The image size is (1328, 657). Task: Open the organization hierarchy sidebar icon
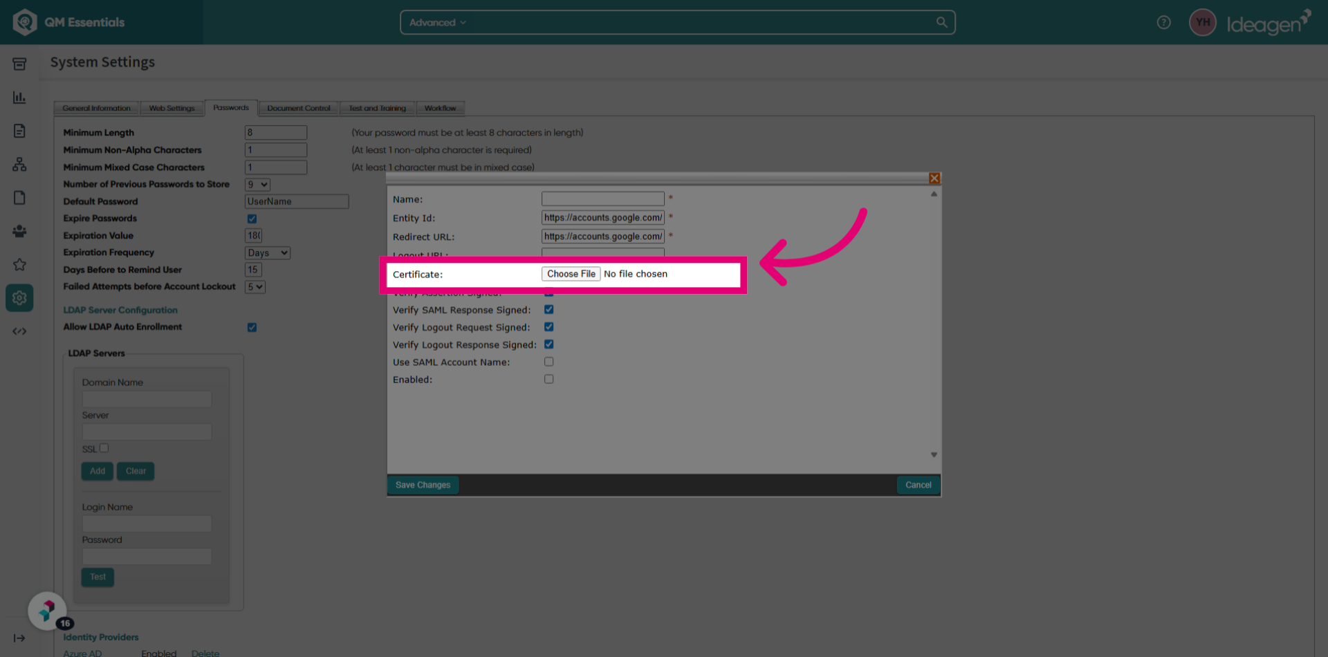click(19, 164)
